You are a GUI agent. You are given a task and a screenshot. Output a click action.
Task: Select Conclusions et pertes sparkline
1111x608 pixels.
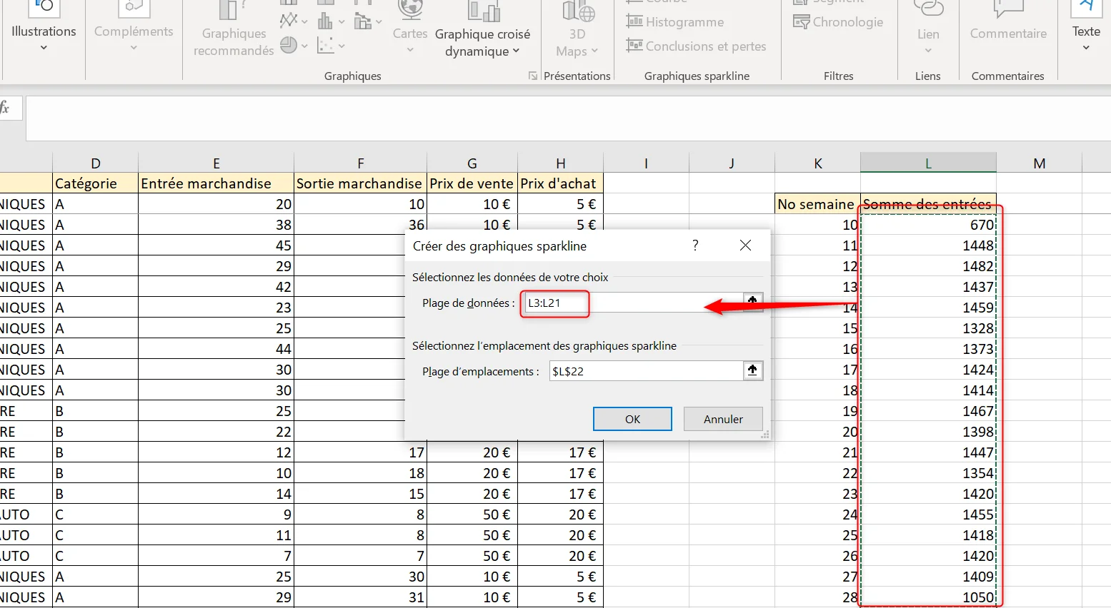(x=696, y=46)
